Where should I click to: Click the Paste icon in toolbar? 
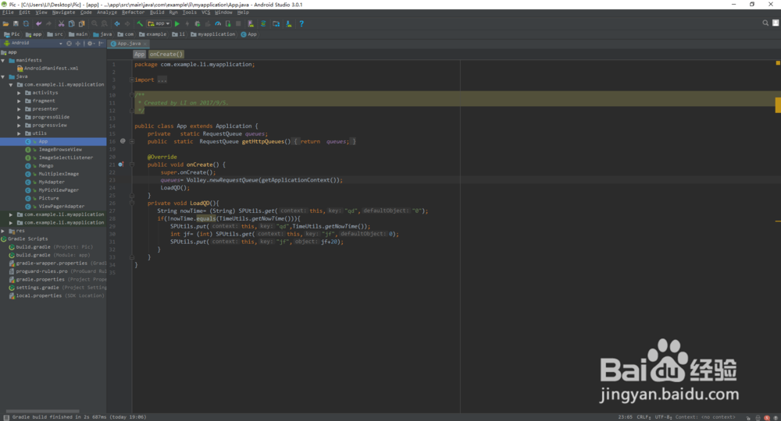pyautogui.click(x=82, y=23)
